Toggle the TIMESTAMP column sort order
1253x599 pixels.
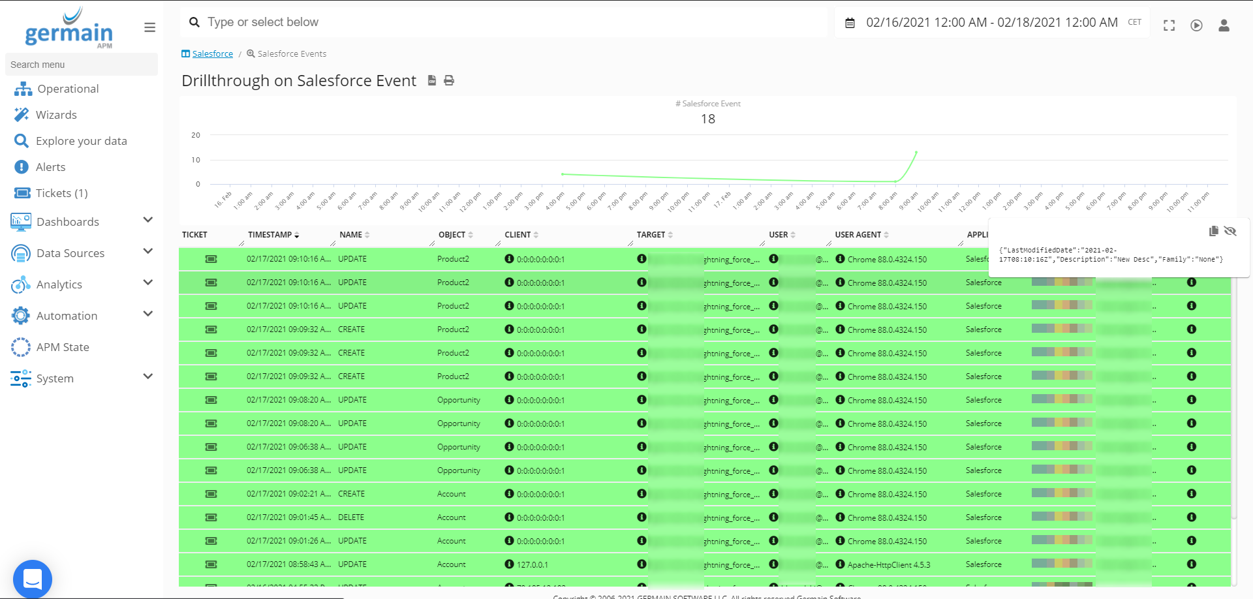[298, 235]
